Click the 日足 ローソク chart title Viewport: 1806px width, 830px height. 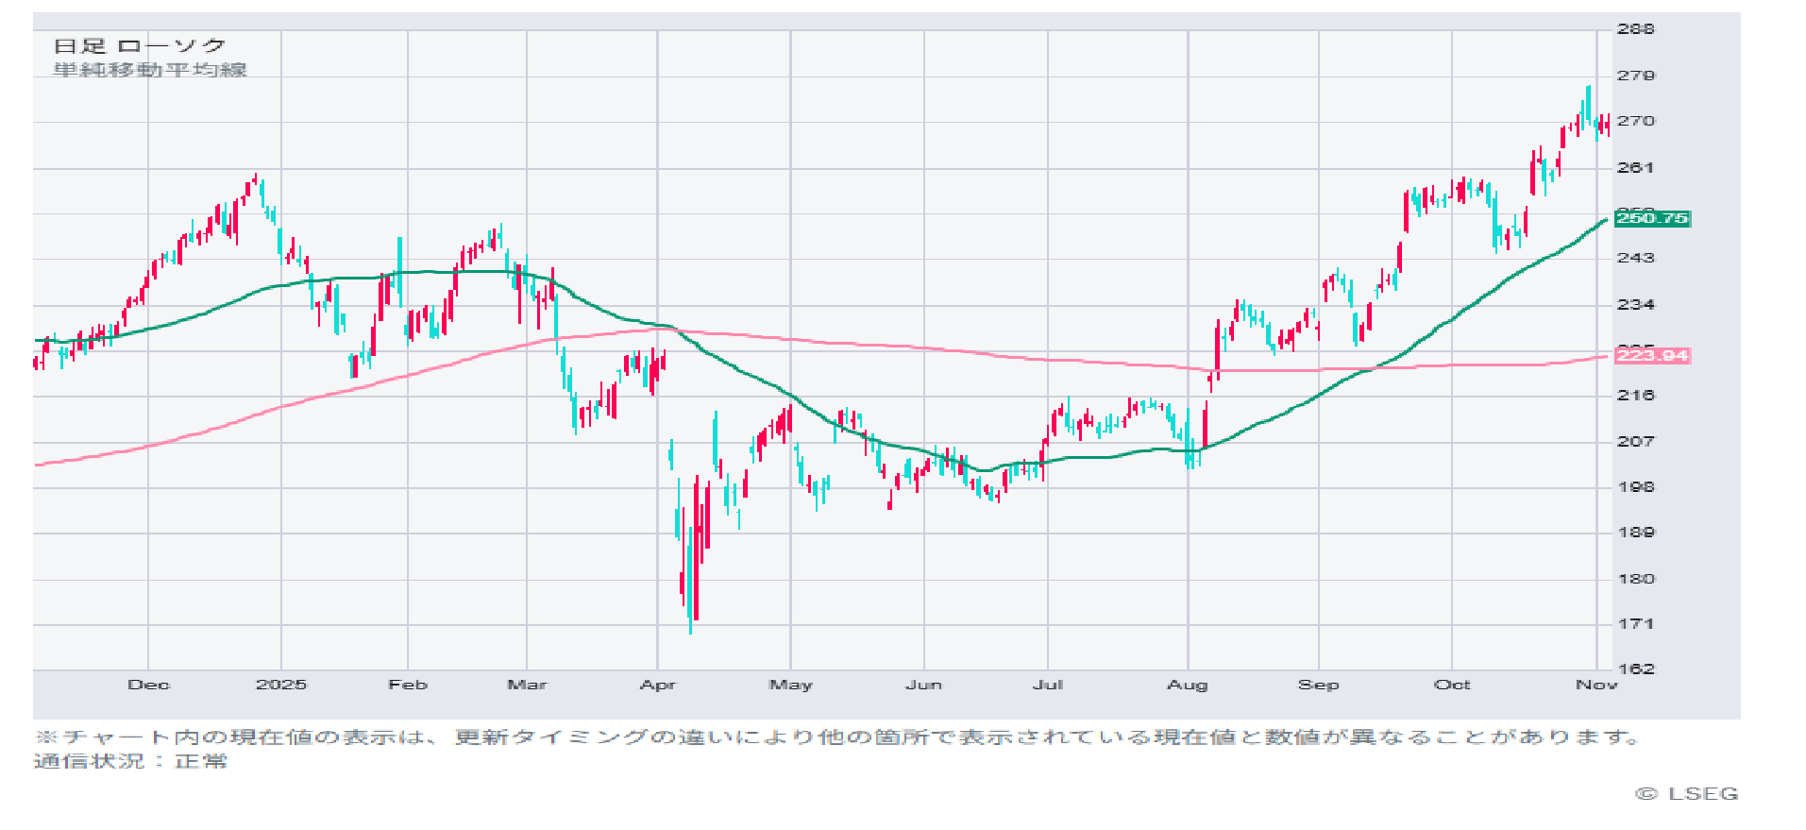point(140,46)
